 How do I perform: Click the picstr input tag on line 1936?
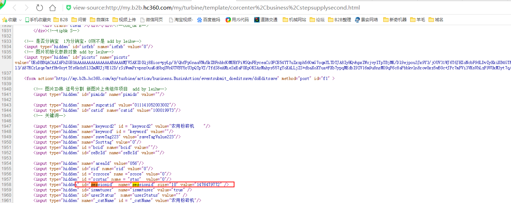point(77,57)
